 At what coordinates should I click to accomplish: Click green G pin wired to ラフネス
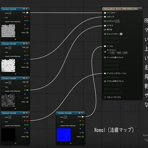pos(27,90)
